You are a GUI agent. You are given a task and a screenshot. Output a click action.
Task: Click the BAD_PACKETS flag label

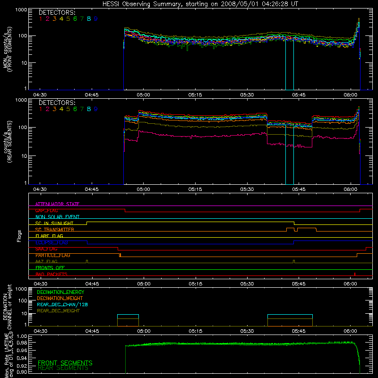tap(52, 274)
